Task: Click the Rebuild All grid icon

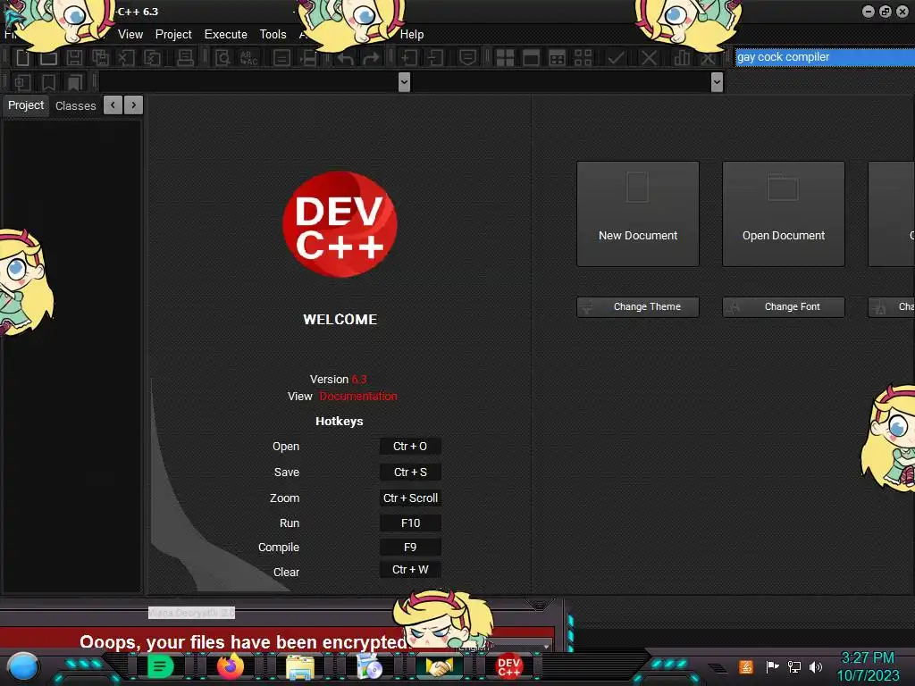Action: (x=583, y=58)
